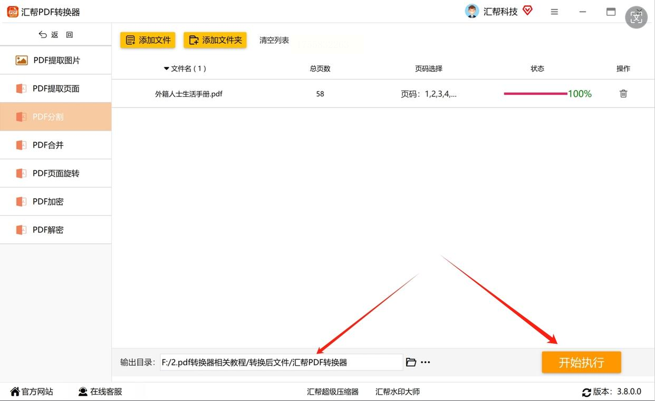The image size is (655, 401).
Task: Click the icon beside PDF页面旋转
Action: [x=21, y=173]
